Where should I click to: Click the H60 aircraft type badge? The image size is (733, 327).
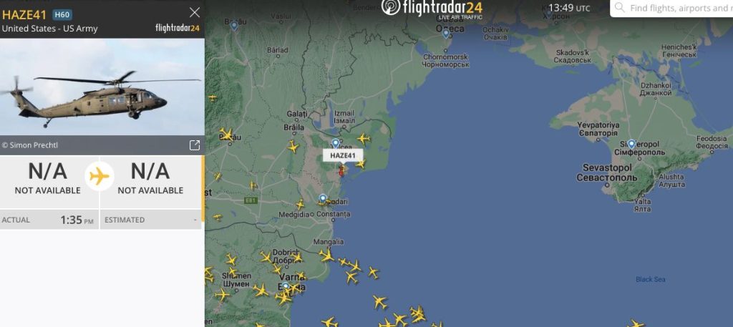(62, 14)
